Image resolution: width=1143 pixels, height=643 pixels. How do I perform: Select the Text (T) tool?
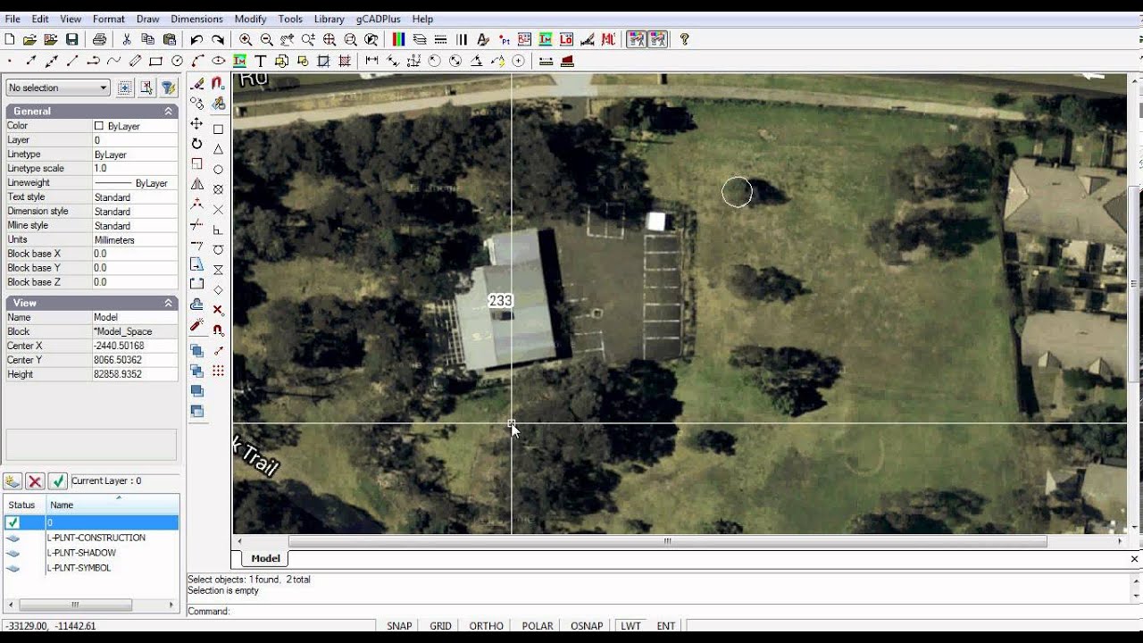coord(261,61)
